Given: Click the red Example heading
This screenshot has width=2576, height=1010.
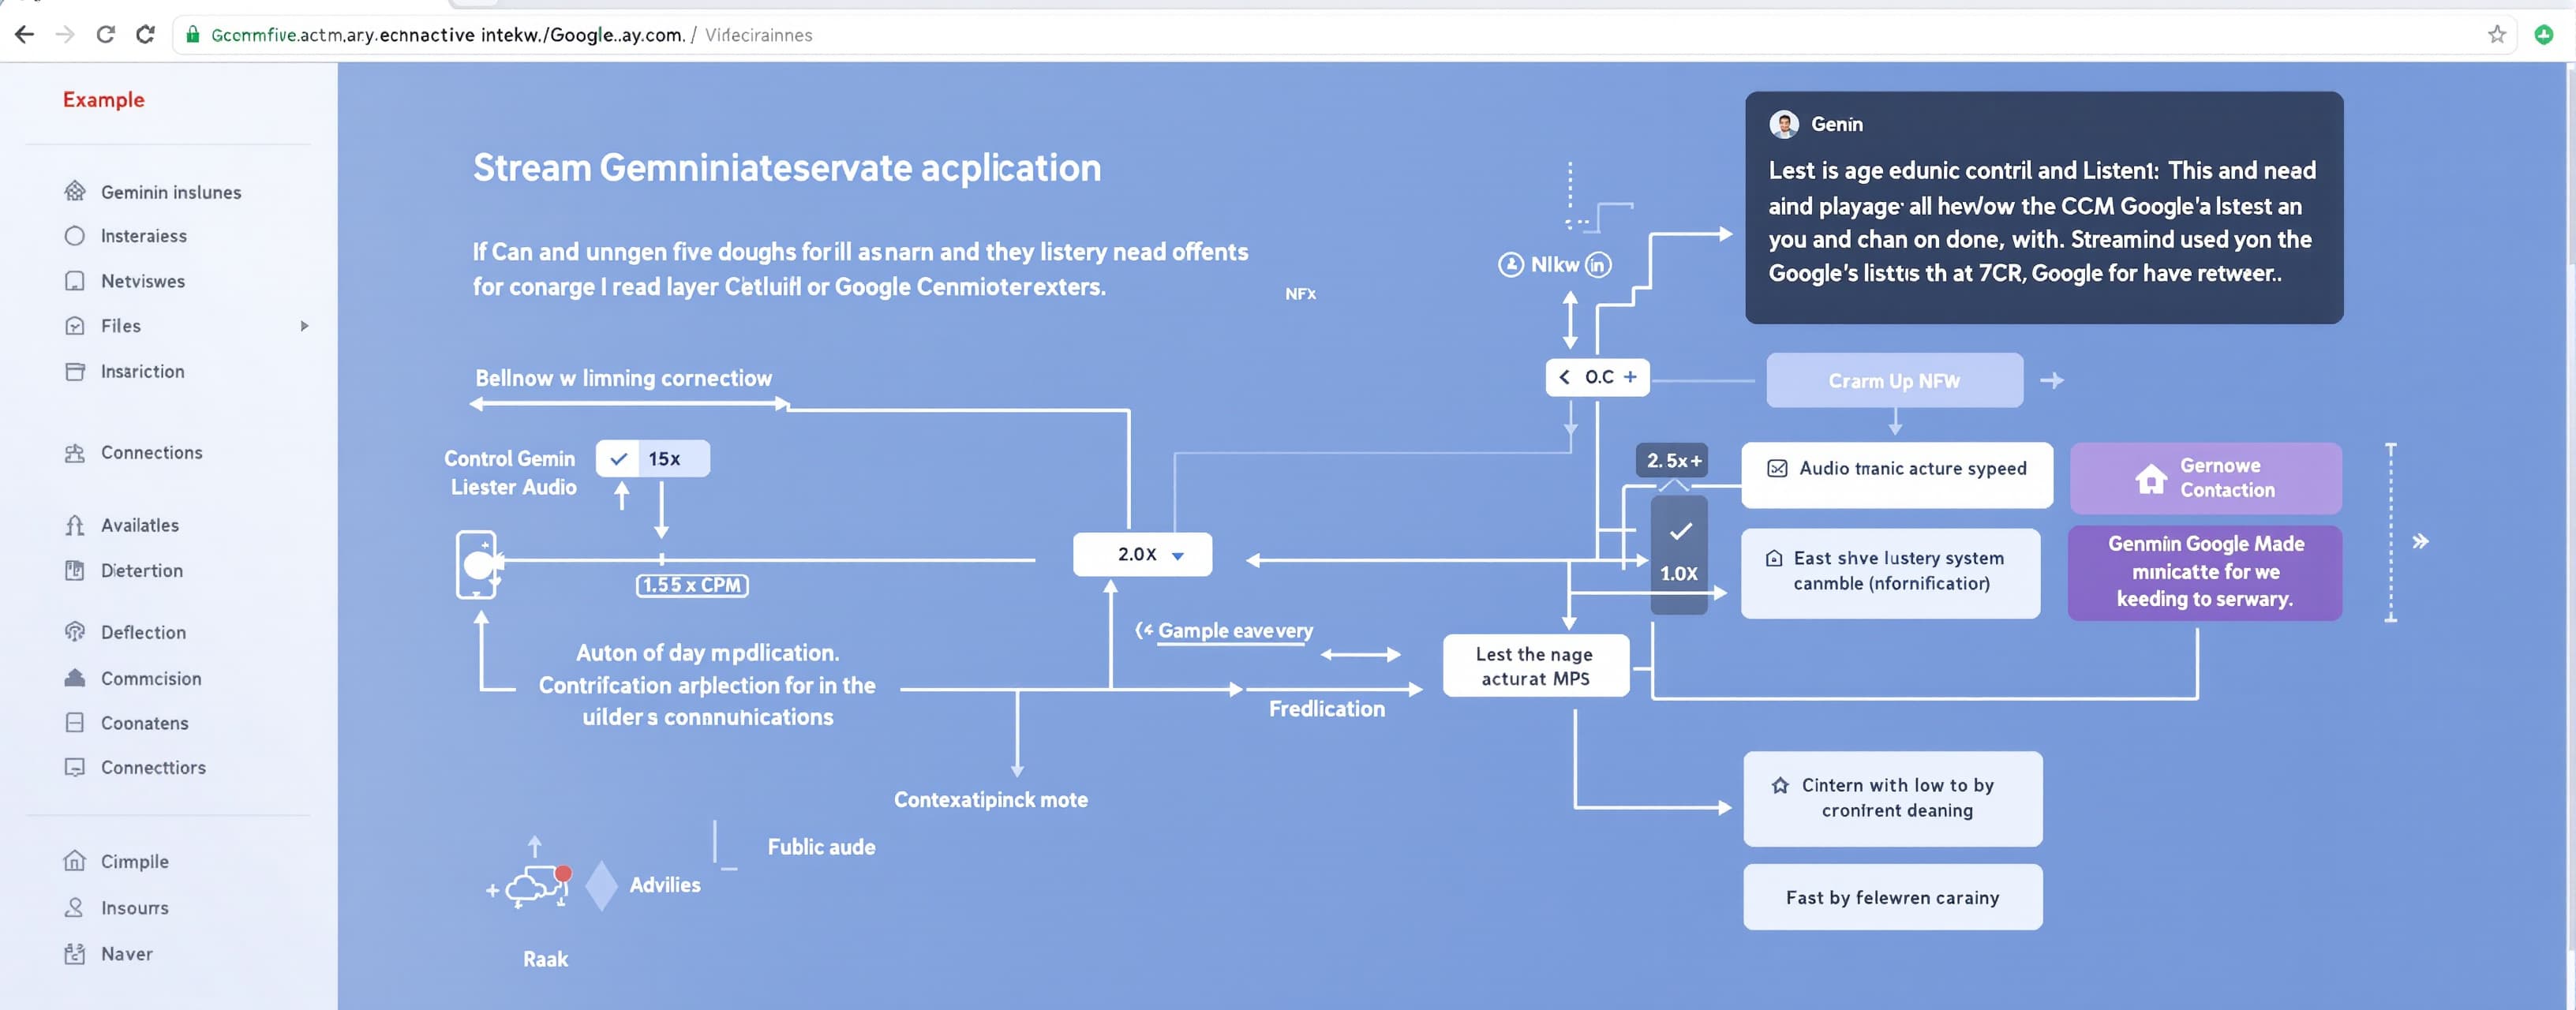Looking at the screenshot, I should click(x=104, y=100).
